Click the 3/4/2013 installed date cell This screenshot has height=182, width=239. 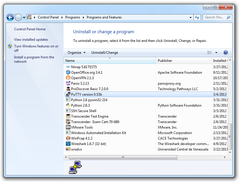220,94
